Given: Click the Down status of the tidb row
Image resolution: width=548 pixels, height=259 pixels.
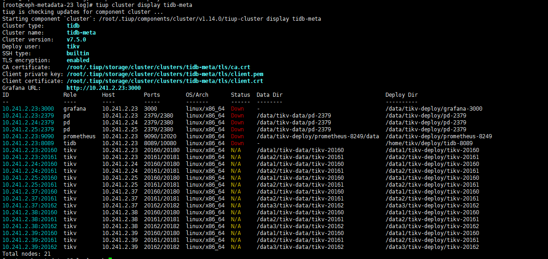Looking at the screenshot, I should tap(237, 143).
